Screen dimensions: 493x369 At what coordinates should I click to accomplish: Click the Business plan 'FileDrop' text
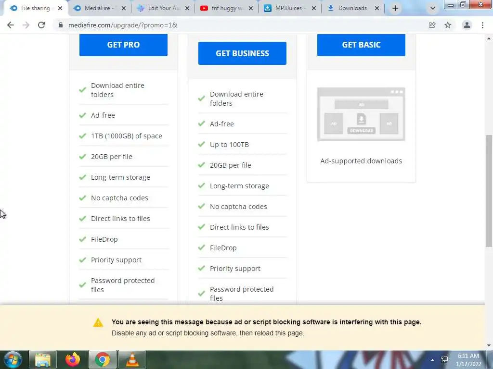(x=223, y=248)
